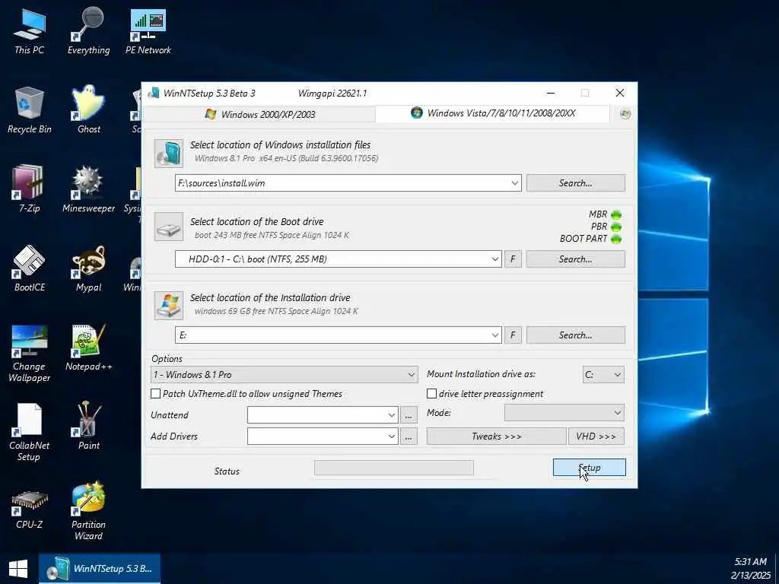This screenshot has height=584, width=779.
Task: Click the round icon right of tabs
Action: pos(625,114)
